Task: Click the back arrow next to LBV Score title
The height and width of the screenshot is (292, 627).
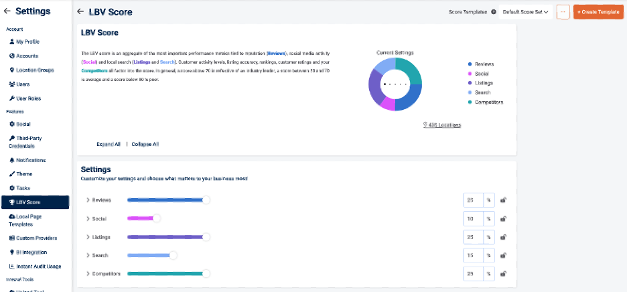Action: [x=80, y=11]
